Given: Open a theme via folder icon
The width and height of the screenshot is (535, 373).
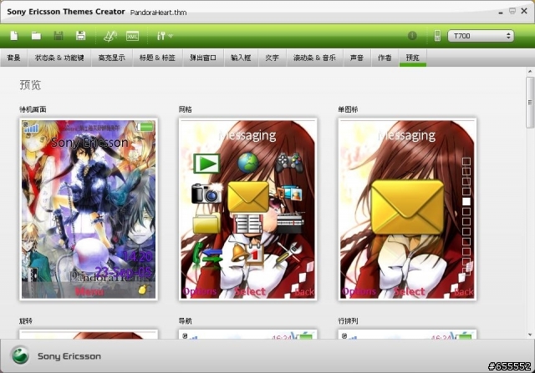Looking at the screenshot, I should [36, 36].
